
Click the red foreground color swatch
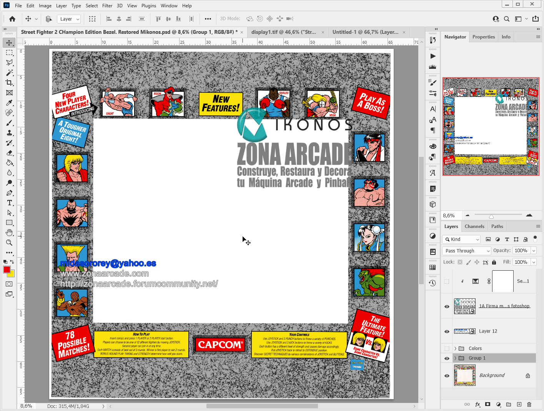pos(7,270)
